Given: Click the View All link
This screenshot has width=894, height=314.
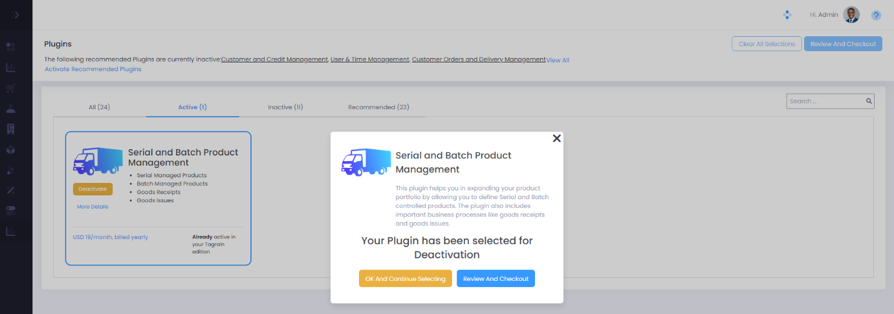Looking at the screenshot, I should (x=558, y=61).
